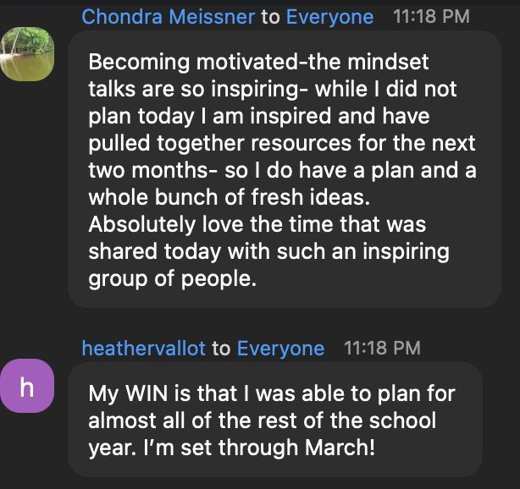Click "Everyone" next to heathervallot
Image resolution: width=520 pixels, height=489 pixels.
click(280, 349)
